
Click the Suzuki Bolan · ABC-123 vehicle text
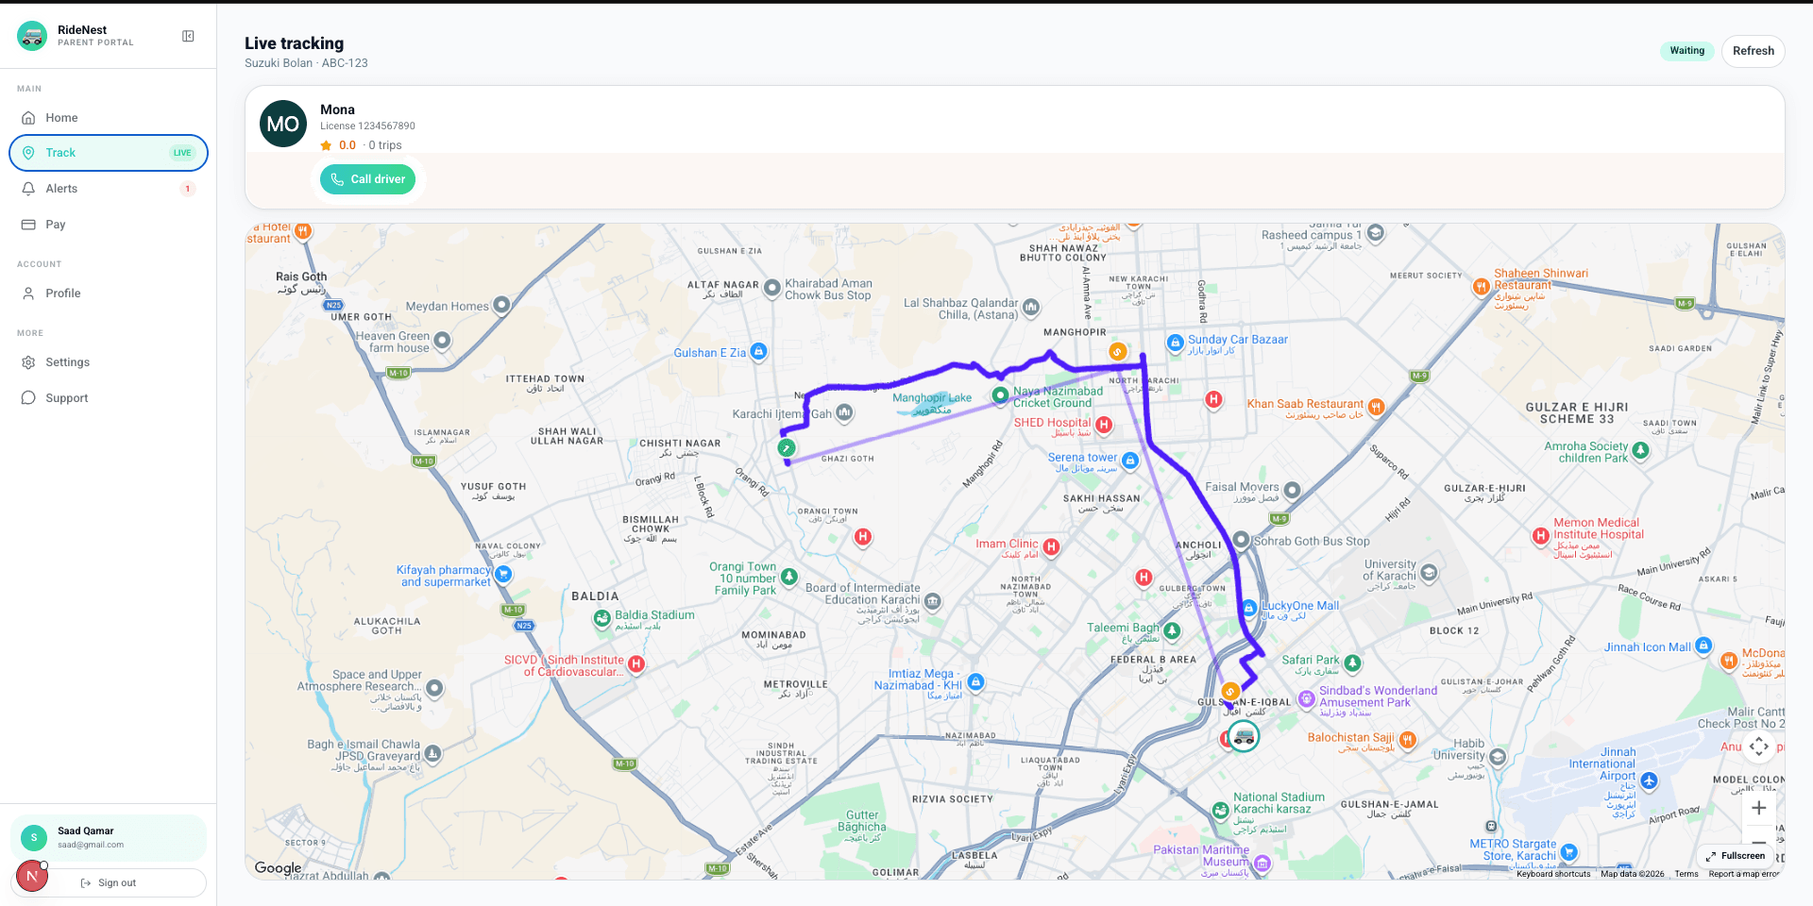(x=306, y=63)
